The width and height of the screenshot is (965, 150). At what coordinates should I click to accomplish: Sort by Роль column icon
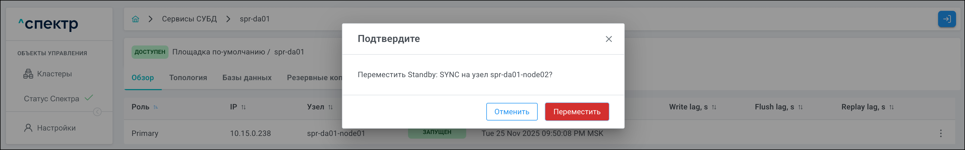(x=156, y=107)
